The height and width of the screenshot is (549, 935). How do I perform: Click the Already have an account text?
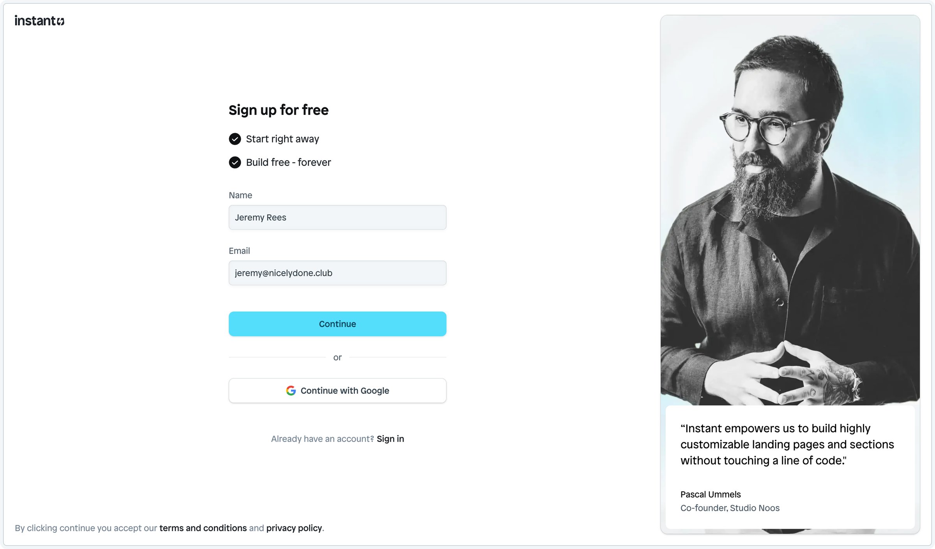(323, 439)
